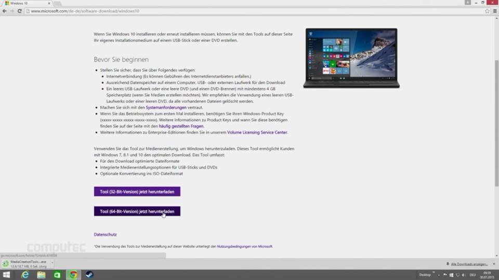499x280 pixels.
Task: Open File Explorer from taskbar
Action: [x=42, y=275]
